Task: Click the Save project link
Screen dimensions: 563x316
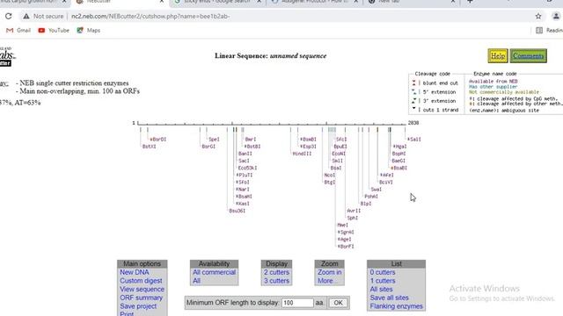Action: click(138, 306)
